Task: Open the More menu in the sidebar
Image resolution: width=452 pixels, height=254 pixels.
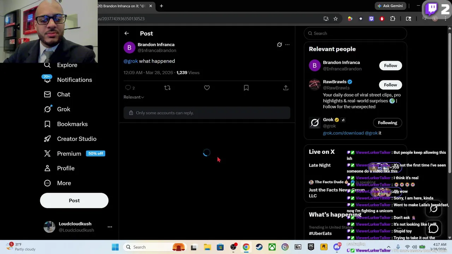Action: pyautogui.click(x=58, y=183)
